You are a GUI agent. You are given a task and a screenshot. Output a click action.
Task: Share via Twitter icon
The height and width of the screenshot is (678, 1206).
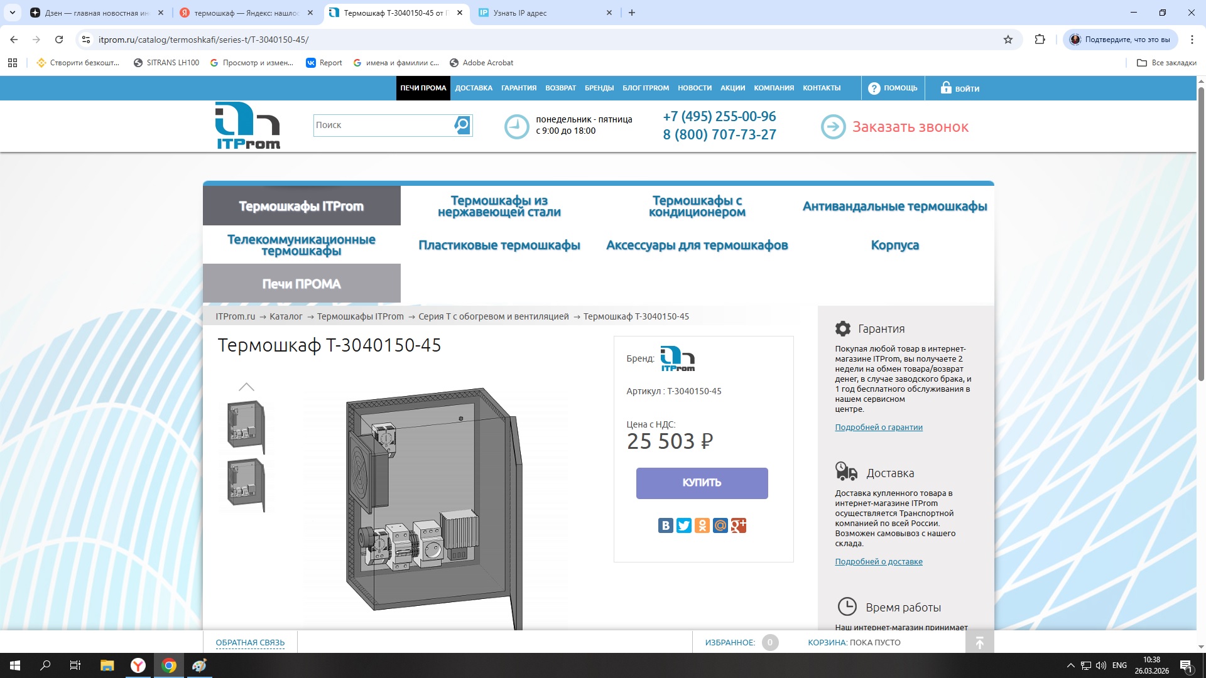click(683, 525)
